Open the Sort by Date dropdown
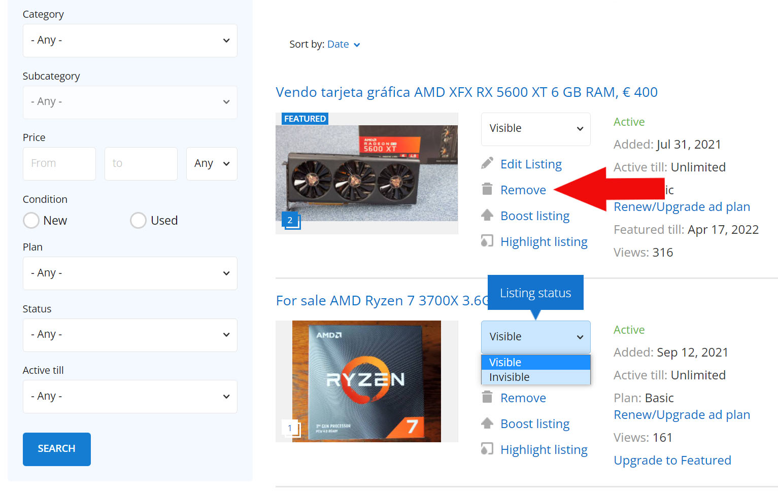Viewport: 778px width, 494px height. coord(344,44)
